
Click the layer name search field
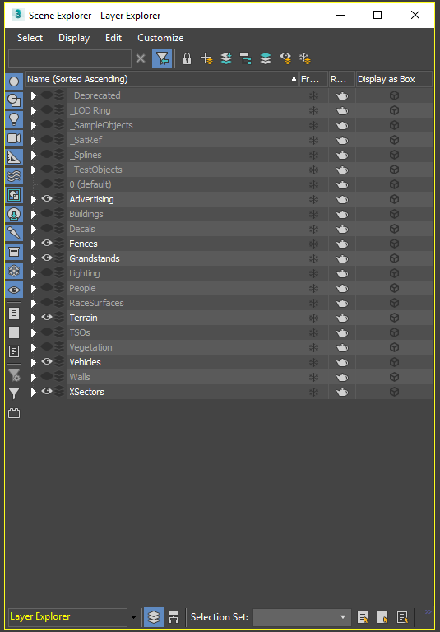click(70, 59)
